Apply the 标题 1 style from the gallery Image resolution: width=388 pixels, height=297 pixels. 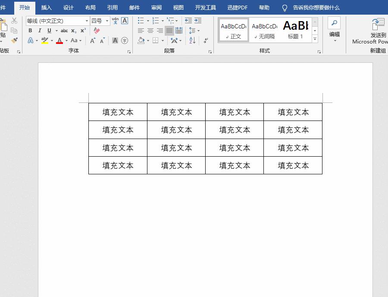(296, 29)
